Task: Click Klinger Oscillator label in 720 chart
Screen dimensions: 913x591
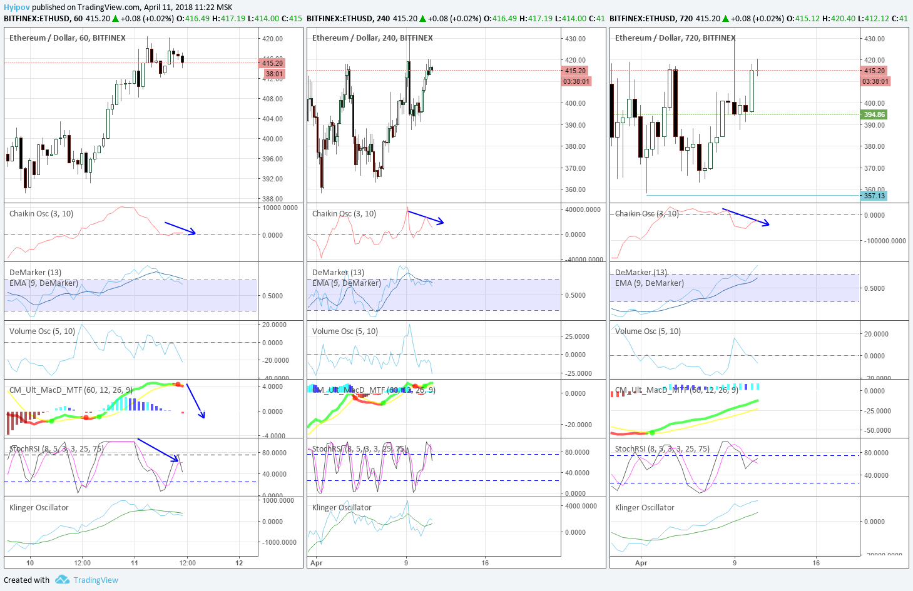Action: [x=645, y=507]
